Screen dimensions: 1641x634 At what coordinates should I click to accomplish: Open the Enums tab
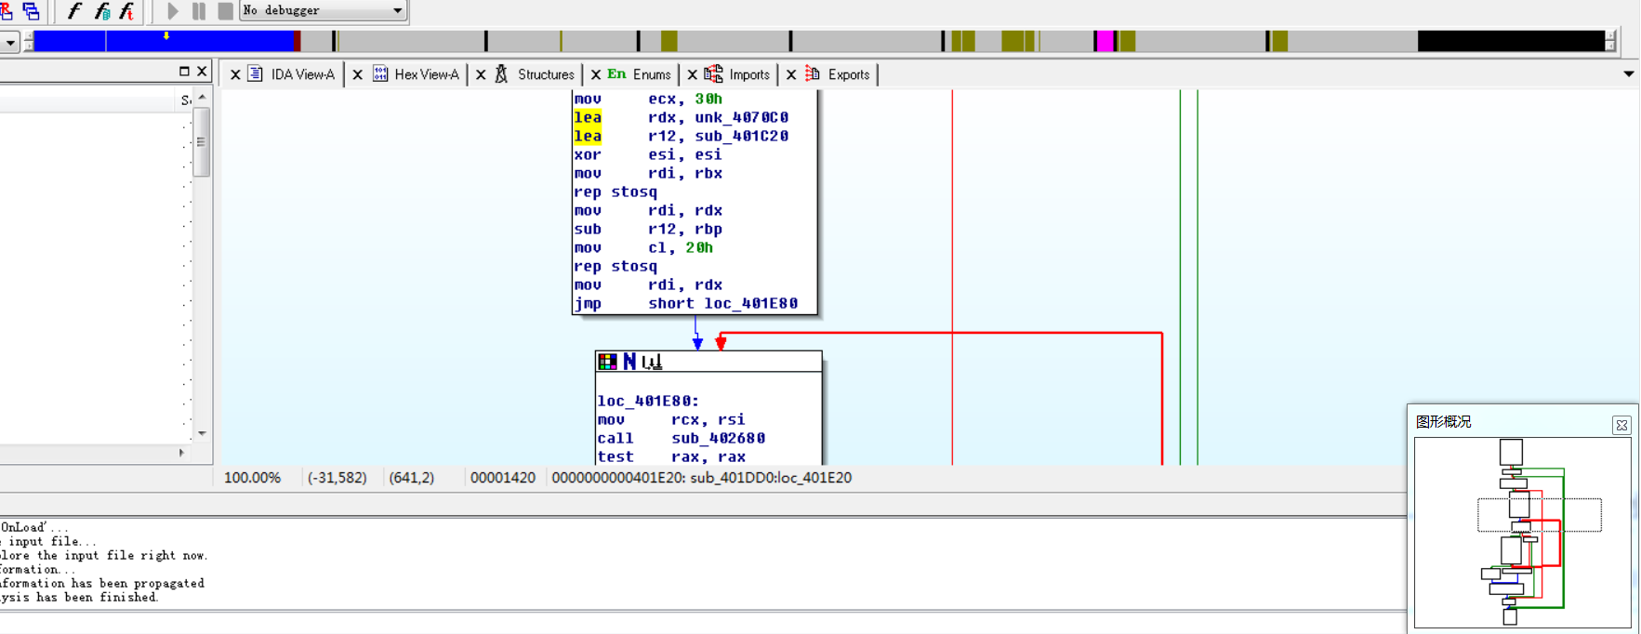tap(652, 74)
